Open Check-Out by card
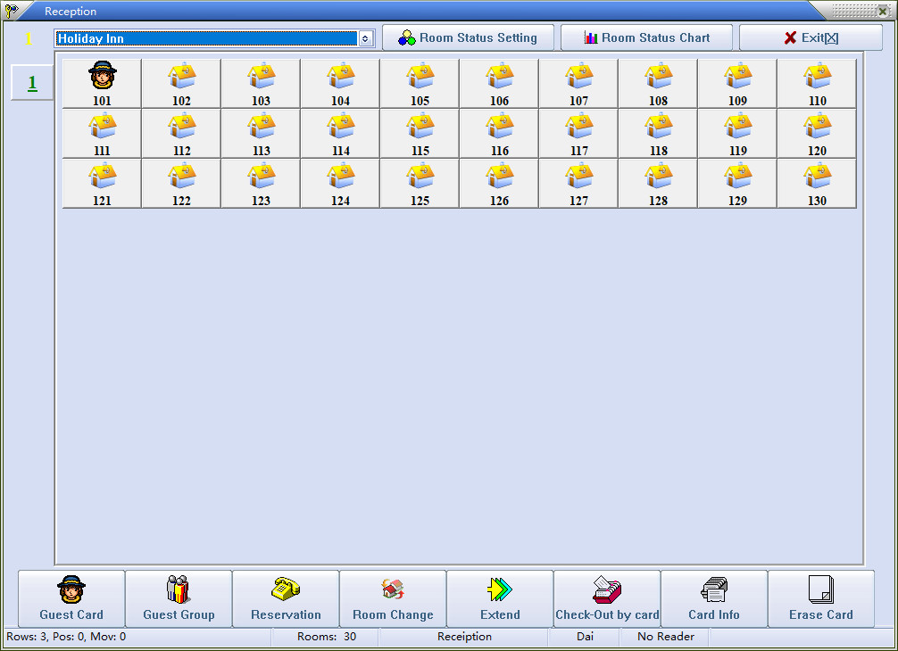The height and width of the screenshot is (651, 898). (x=607, y=598)
